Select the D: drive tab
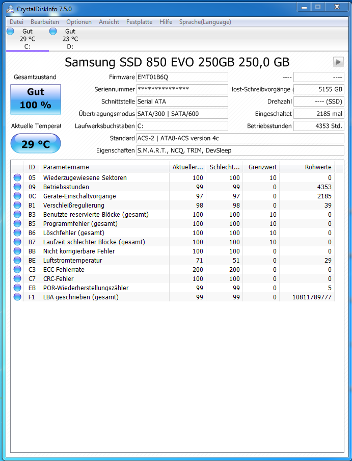Screen dimensions: 352x461 pyautogui.click(x=70, y=39)
